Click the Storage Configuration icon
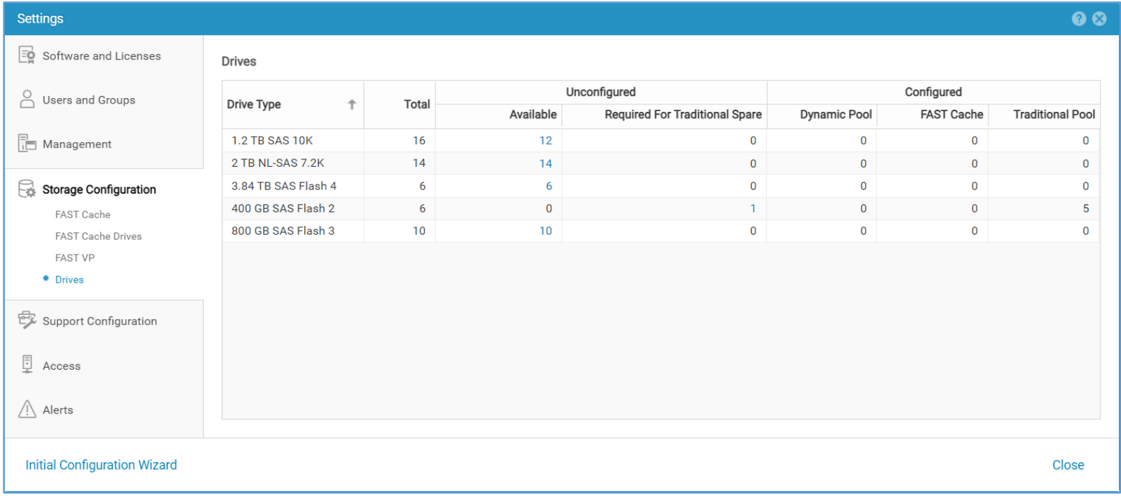The height and width of the screenshot is (496, 1121). coord(27,189)
